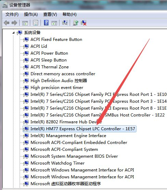Select Microsoft ACPI-Compliant Embedded Controller
167x190 pixels.
(x=79, y=143)
